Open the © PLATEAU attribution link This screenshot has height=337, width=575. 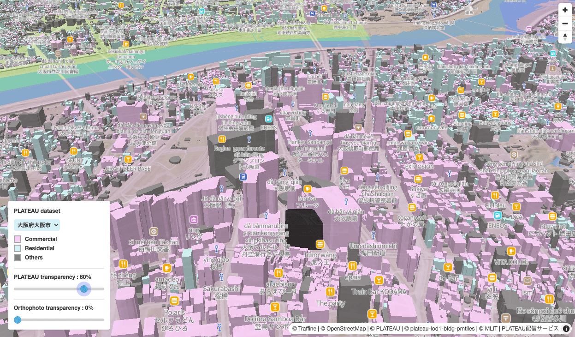385,329
